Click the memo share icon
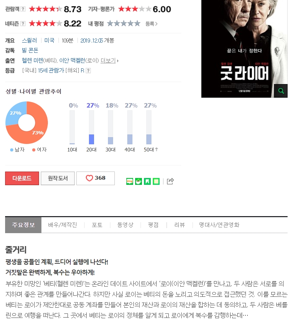 coord(156,181)
